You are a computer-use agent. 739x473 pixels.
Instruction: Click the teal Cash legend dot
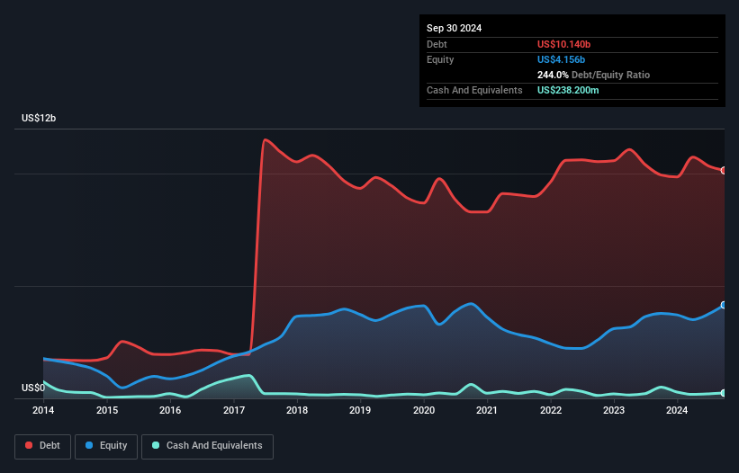pyautogui.click(x=156, y=445)
